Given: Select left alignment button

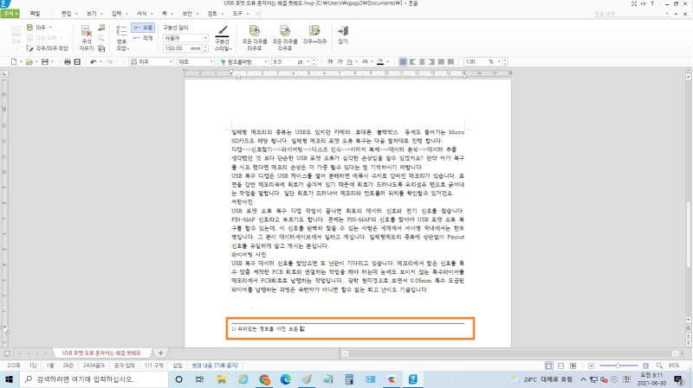Looking at the screenshot, I should click(x=413, y=61).
